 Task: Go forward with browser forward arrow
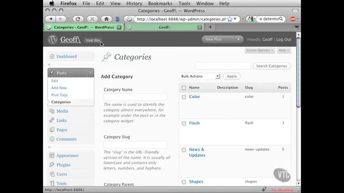tap(61, 19)
